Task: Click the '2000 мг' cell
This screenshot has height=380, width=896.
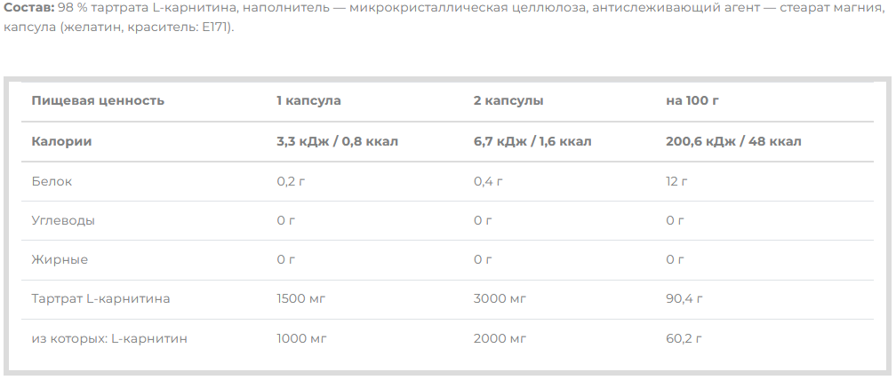Action: [x=500, y=339]
